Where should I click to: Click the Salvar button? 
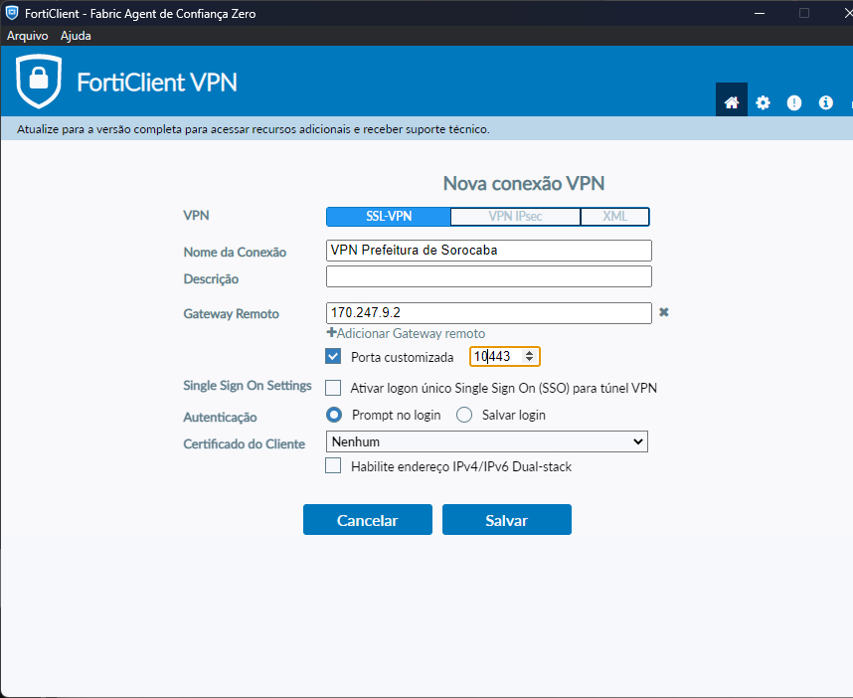pos(506,520)
